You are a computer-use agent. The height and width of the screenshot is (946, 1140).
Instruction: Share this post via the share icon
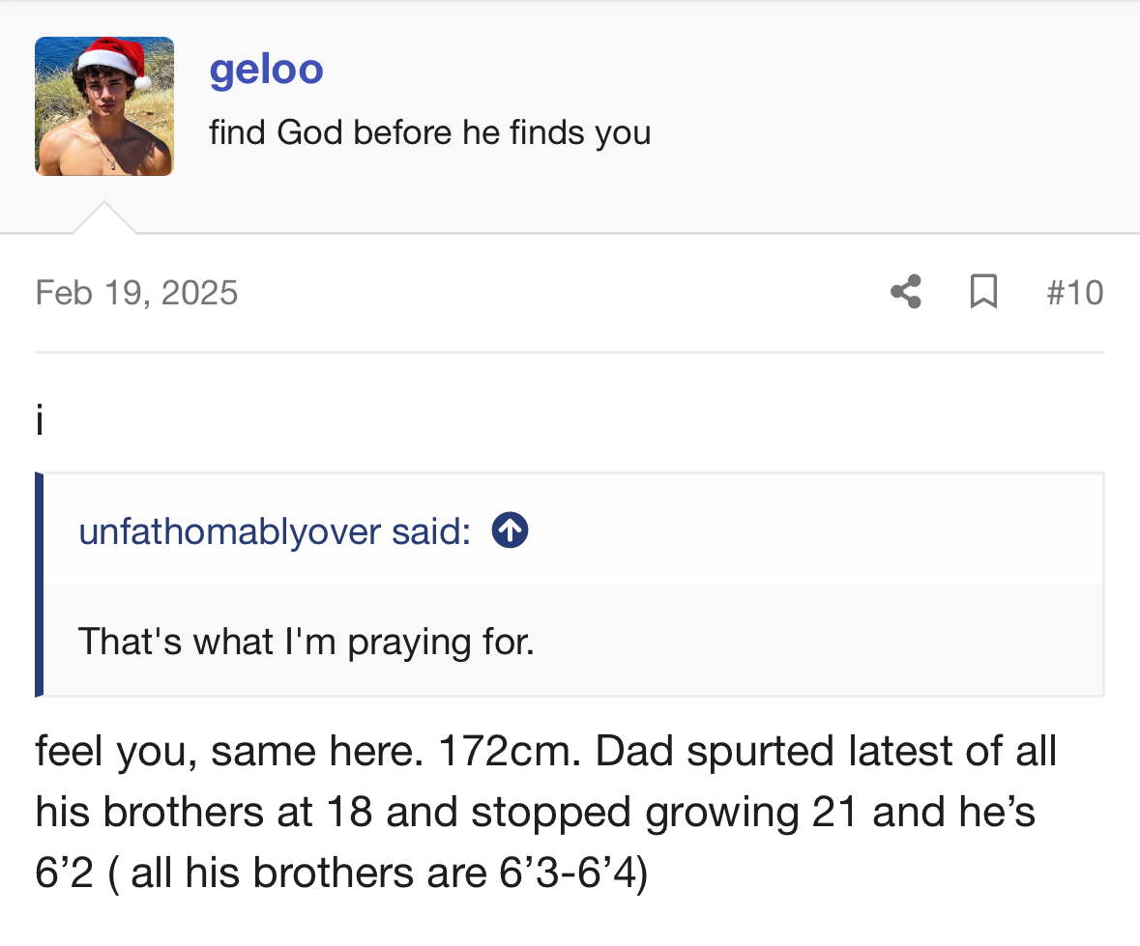[906, 291]
